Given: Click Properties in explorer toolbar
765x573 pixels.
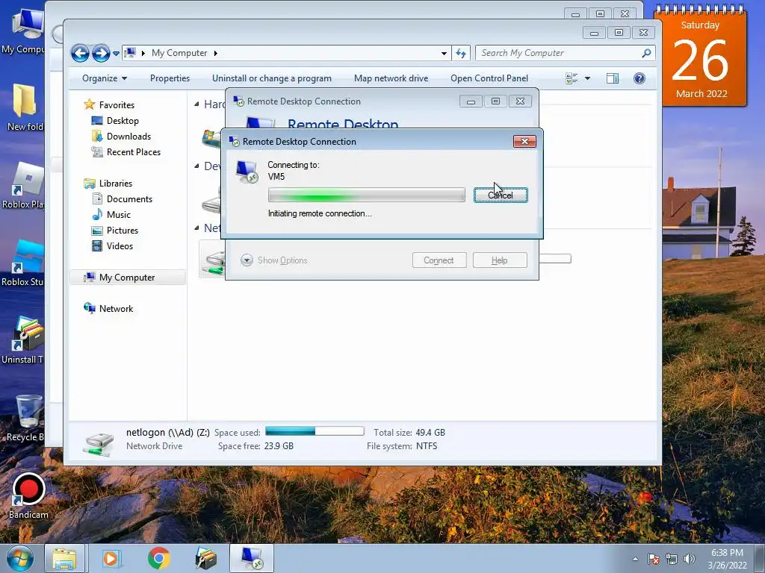Looking at the screenshot, I should pos(170,78).
